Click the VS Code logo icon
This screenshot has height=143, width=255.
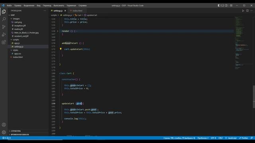tap(3, 5)
